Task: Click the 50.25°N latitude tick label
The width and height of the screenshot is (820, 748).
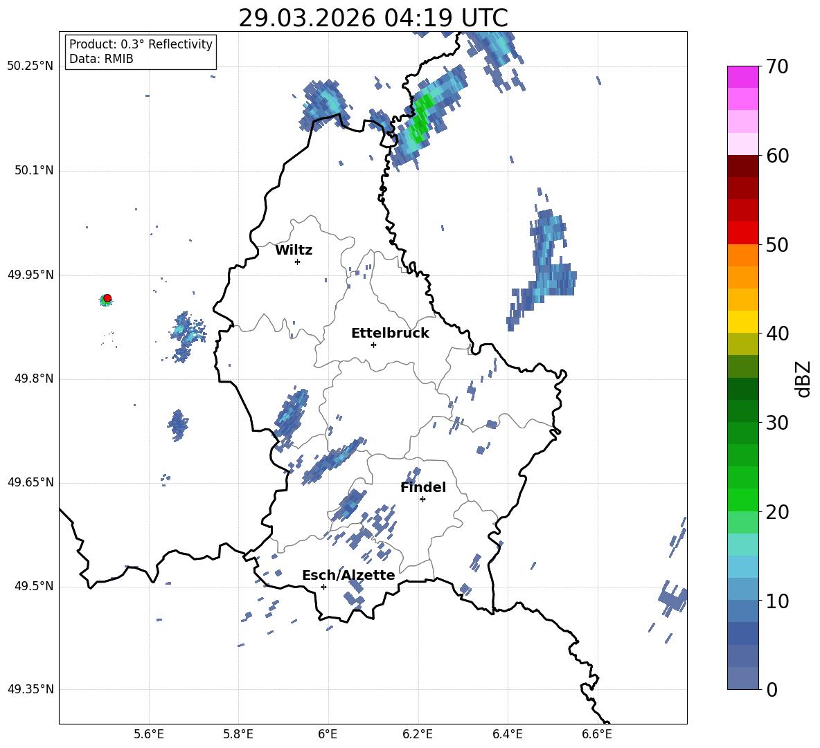Action: click(x=30, y=66)
